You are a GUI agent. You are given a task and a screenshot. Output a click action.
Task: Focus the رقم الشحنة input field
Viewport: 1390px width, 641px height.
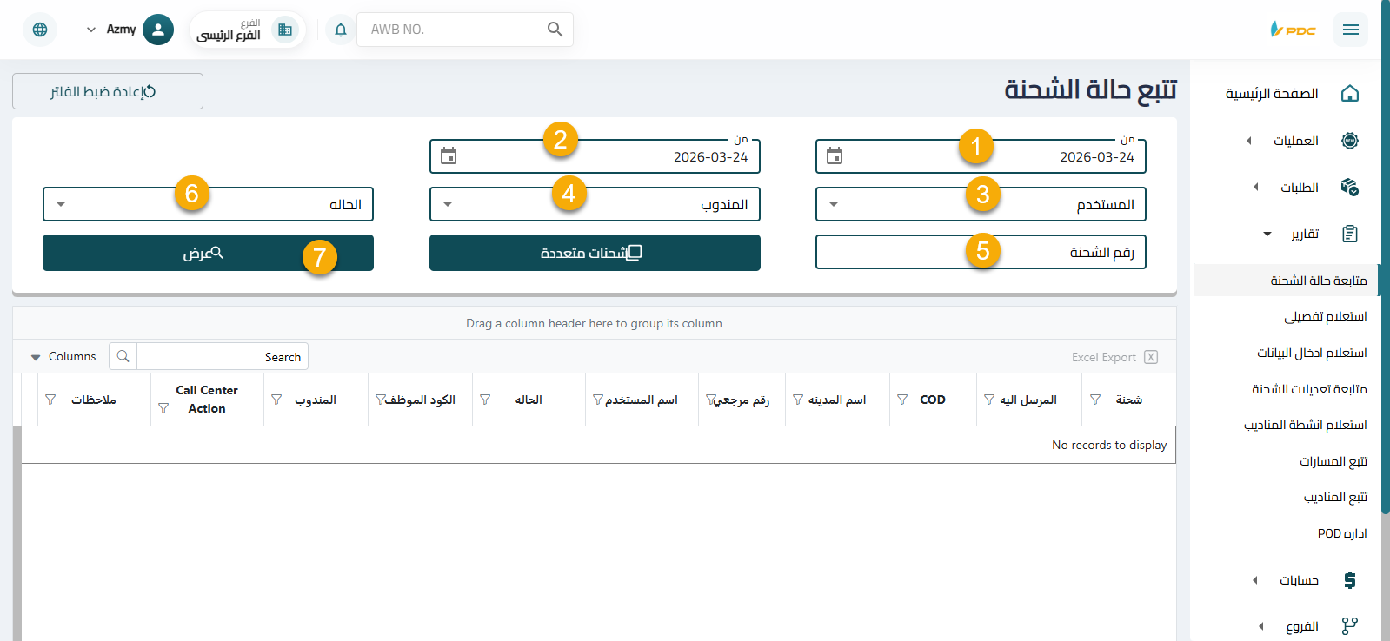[981, 252]
